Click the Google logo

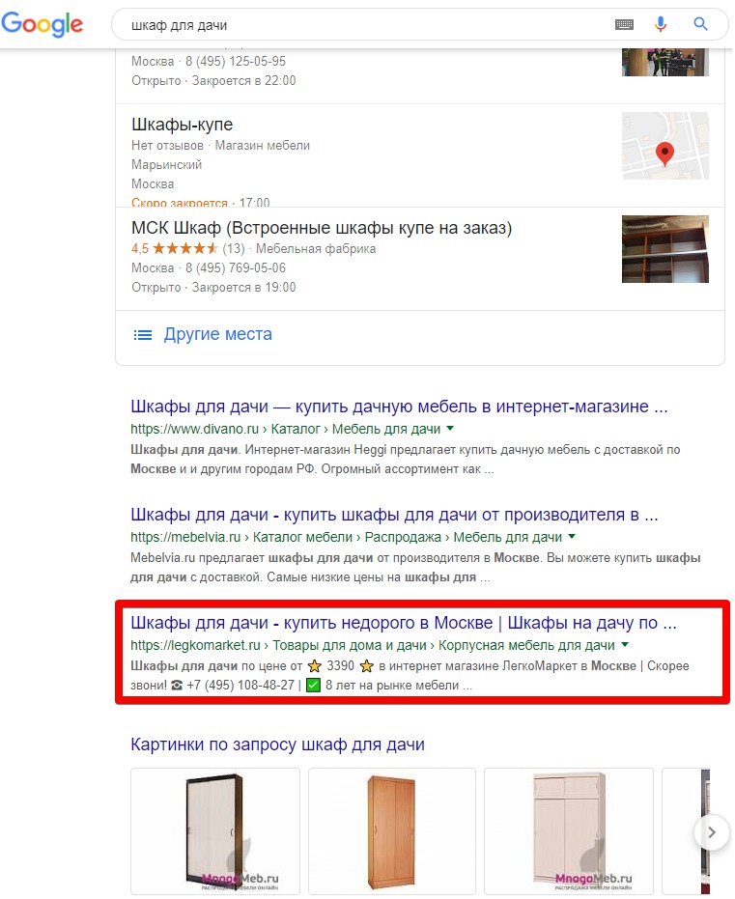pos(42,24)
